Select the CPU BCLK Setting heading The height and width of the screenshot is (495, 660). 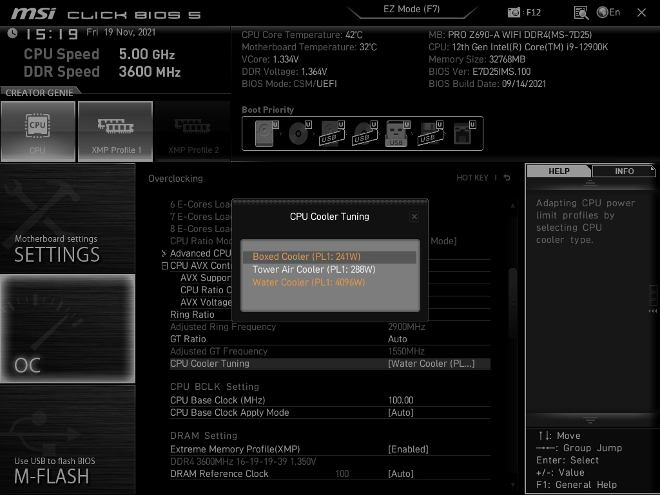[214, 387]
